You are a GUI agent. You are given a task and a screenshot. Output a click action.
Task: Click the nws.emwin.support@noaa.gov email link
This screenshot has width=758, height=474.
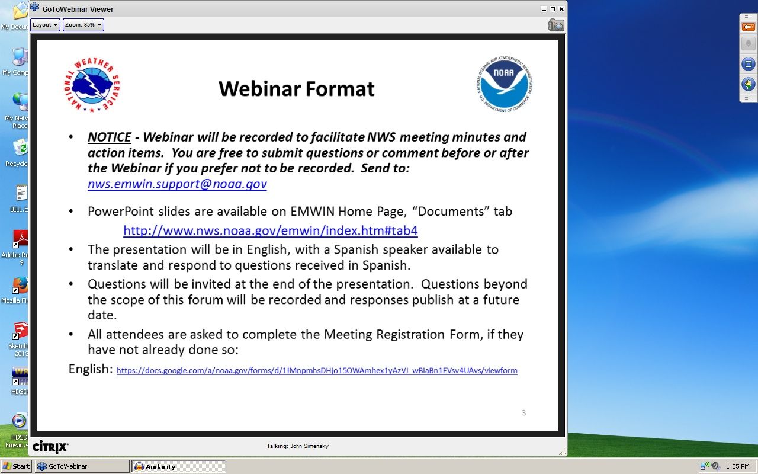[177, 184]
